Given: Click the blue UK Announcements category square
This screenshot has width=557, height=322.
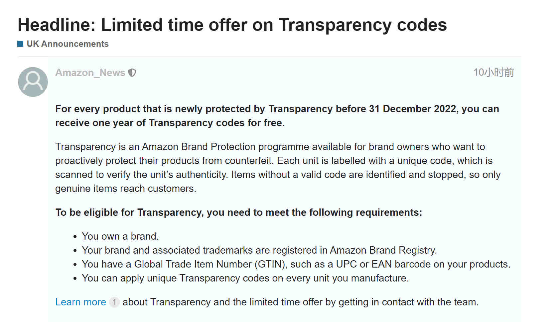Looking at the screenshot, I should [x=20, y=44].
